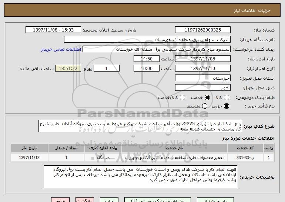This screenshot has height=202, width=285.
Task: Select the کالا/خدمت radio button
Action: (182, 97)
